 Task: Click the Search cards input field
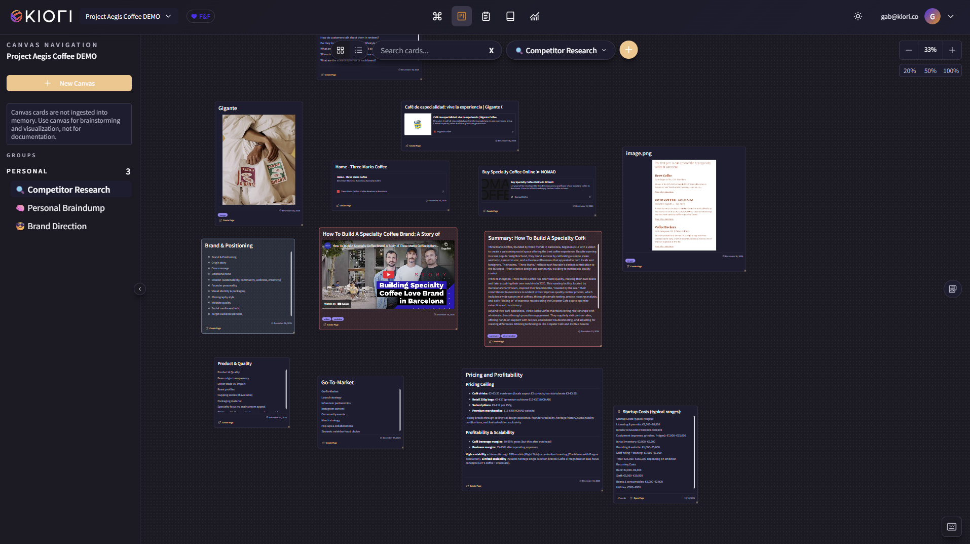pyautogui.click(x=431, y=50)
